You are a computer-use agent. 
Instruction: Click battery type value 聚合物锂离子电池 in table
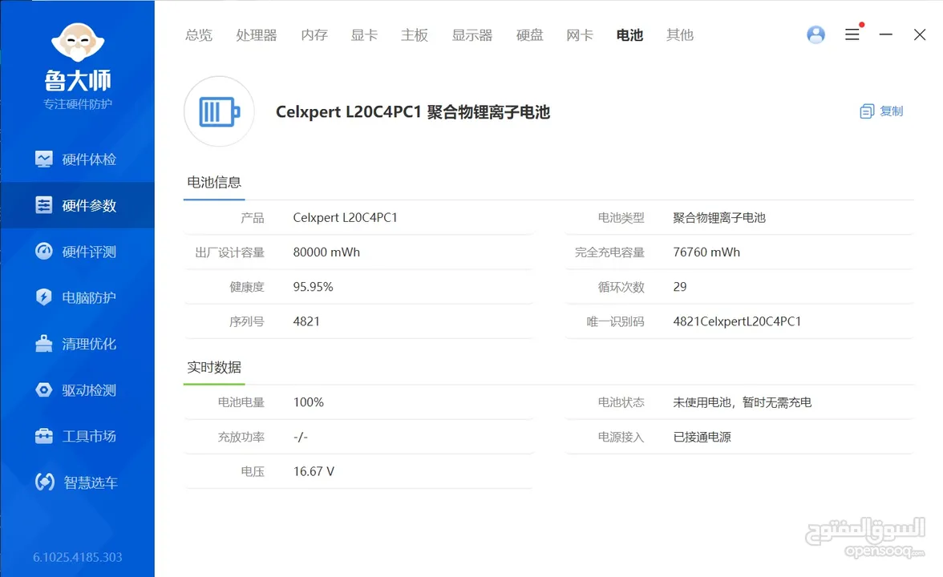coord(719,218)
